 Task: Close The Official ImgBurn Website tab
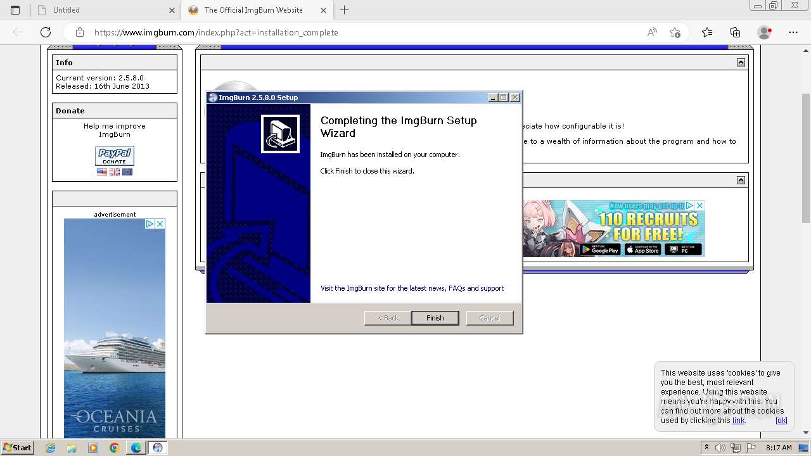coord(323,10)
